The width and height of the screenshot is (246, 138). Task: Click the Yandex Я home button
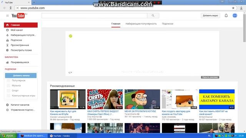click(10, 8)
